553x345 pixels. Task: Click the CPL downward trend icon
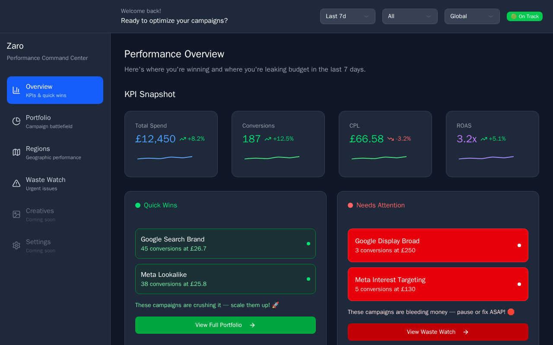[391, 139]
